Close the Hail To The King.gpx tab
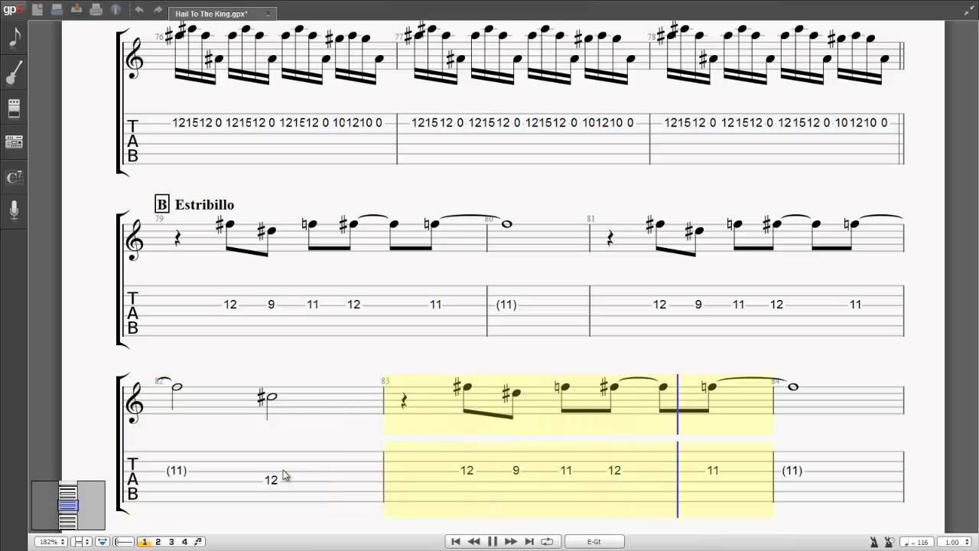Screen dimensions: 979x551 [x=268, y=14]
